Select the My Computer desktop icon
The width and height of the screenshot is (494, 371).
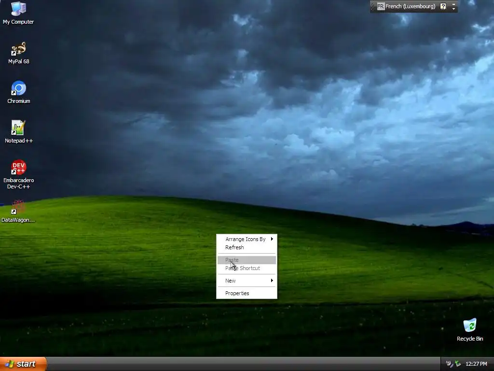(x=18, y=13)
